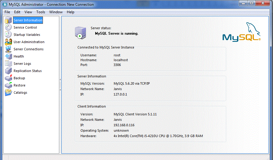
Task: Click the Server Connections monitor icon
Action: coord(8,49)
